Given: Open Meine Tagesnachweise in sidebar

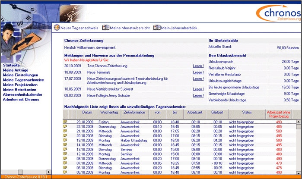Looking at the screenshot, I should coord(23,80).
